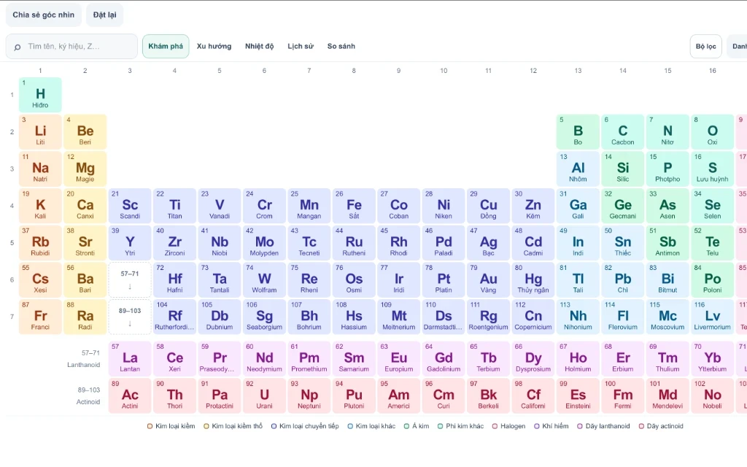This screenshot has height=467, width=747.
Task: Expand the 57–71 lanthanoid placeholder cell
Action: click(x=130, y=279)
